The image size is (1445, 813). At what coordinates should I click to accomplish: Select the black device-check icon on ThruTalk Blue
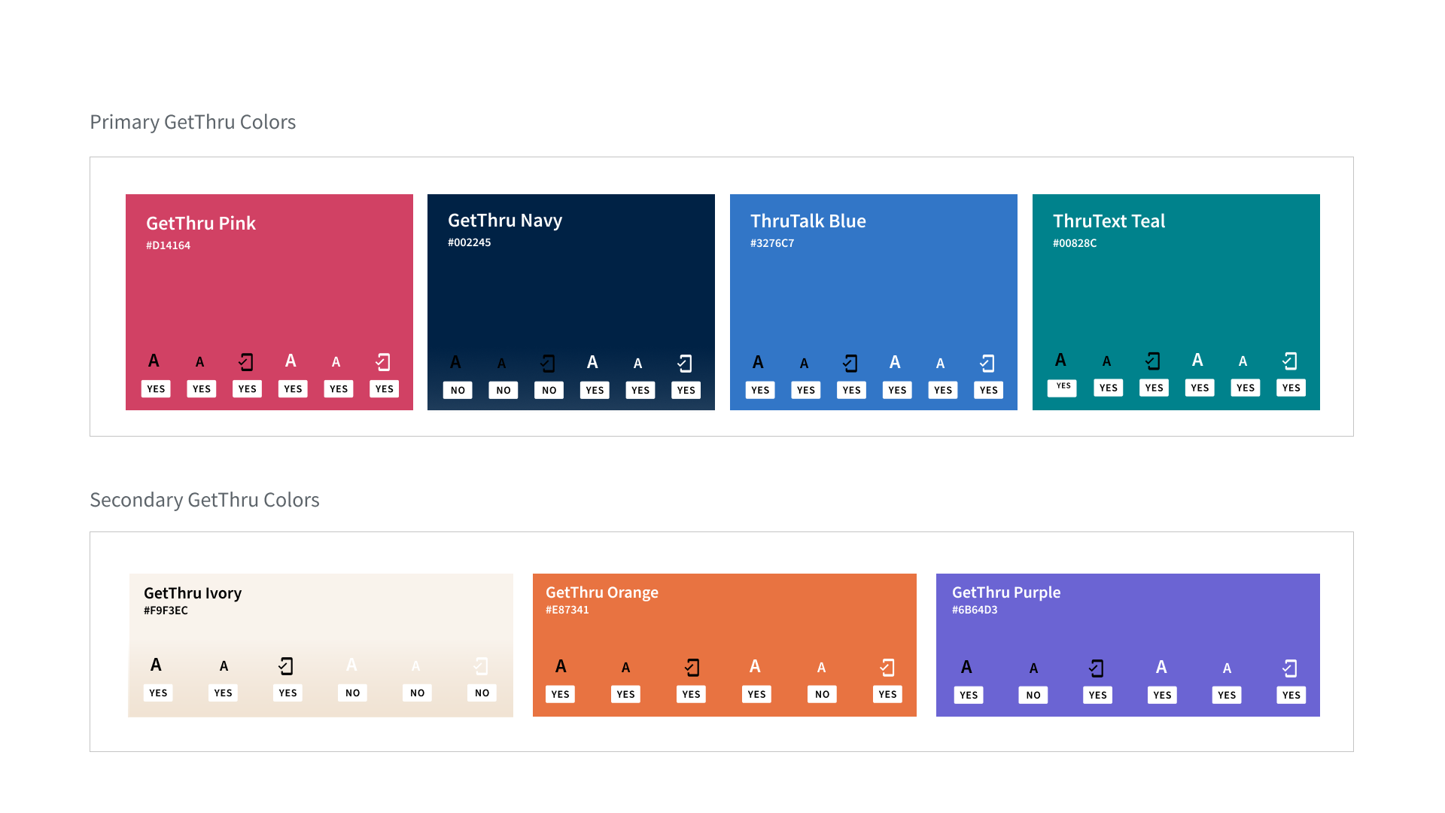[850, 364]
